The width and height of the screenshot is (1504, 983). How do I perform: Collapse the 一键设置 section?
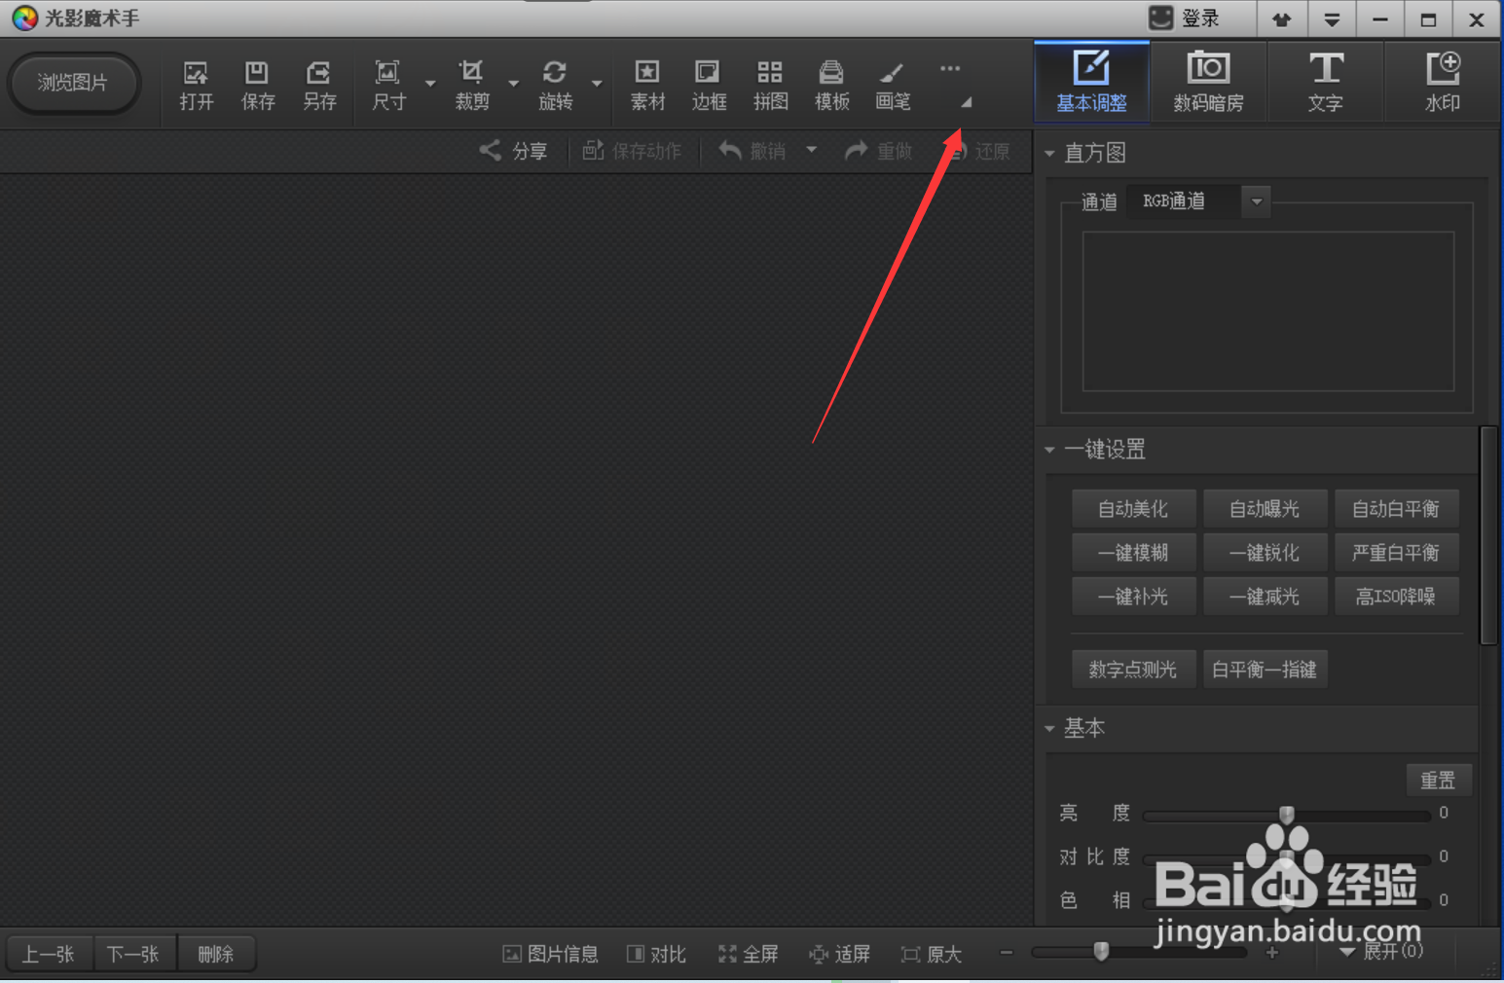coord(1049,450)
